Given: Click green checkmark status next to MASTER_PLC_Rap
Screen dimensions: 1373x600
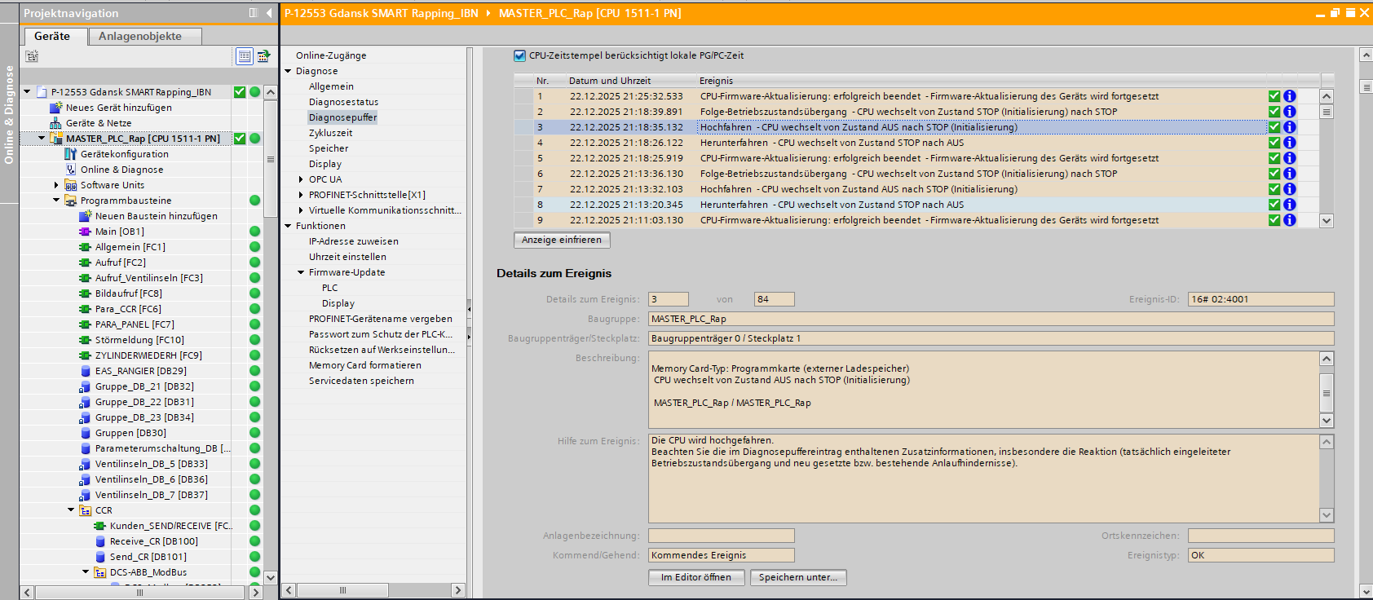Looking at the screenshot, I should coord(240,139).
